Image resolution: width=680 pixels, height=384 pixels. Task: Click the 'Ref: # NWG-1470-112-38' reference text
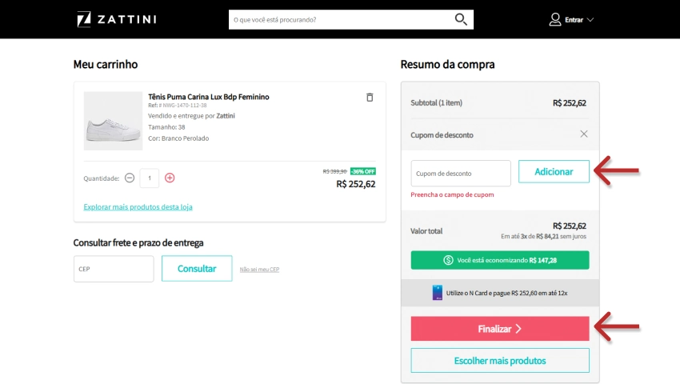(178, 106)
